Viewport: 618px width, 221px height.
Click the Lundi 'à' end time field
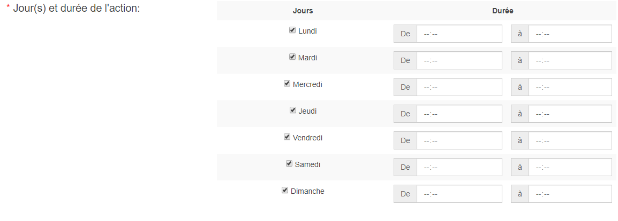570,34
